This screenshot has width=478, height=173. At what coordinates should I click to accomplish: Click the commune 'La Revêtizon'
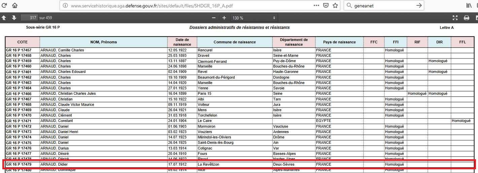click(209, 164)
